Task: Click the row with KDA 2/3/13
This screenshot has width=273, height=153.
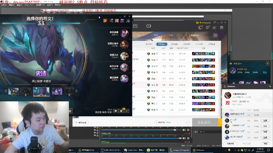Action: click(175, 66)
